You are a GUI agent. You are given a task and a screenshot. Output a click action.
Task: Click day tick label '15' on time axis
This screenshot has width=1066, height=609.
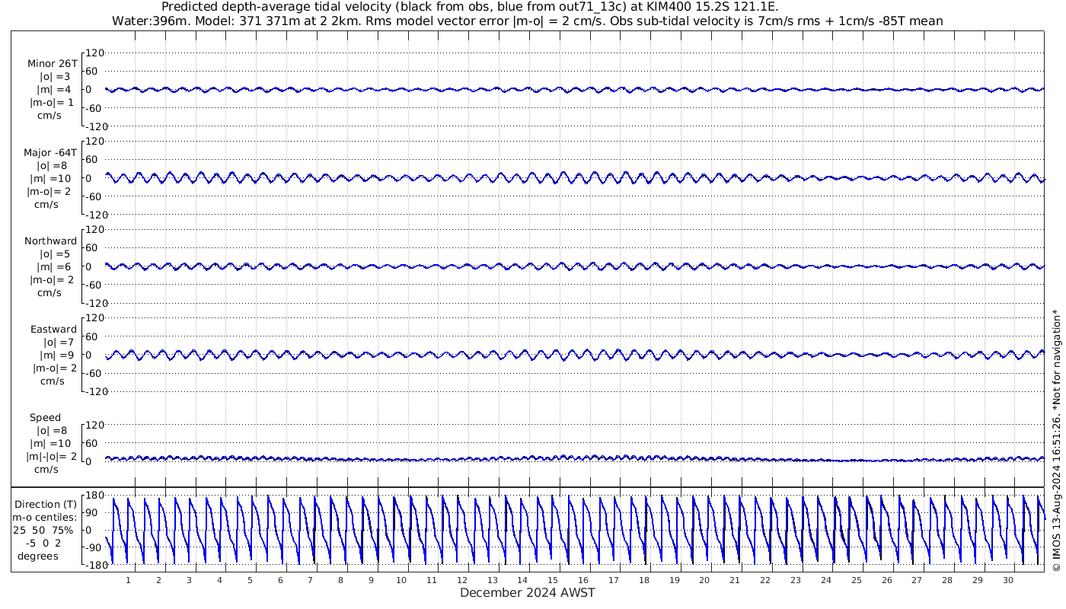553,580
